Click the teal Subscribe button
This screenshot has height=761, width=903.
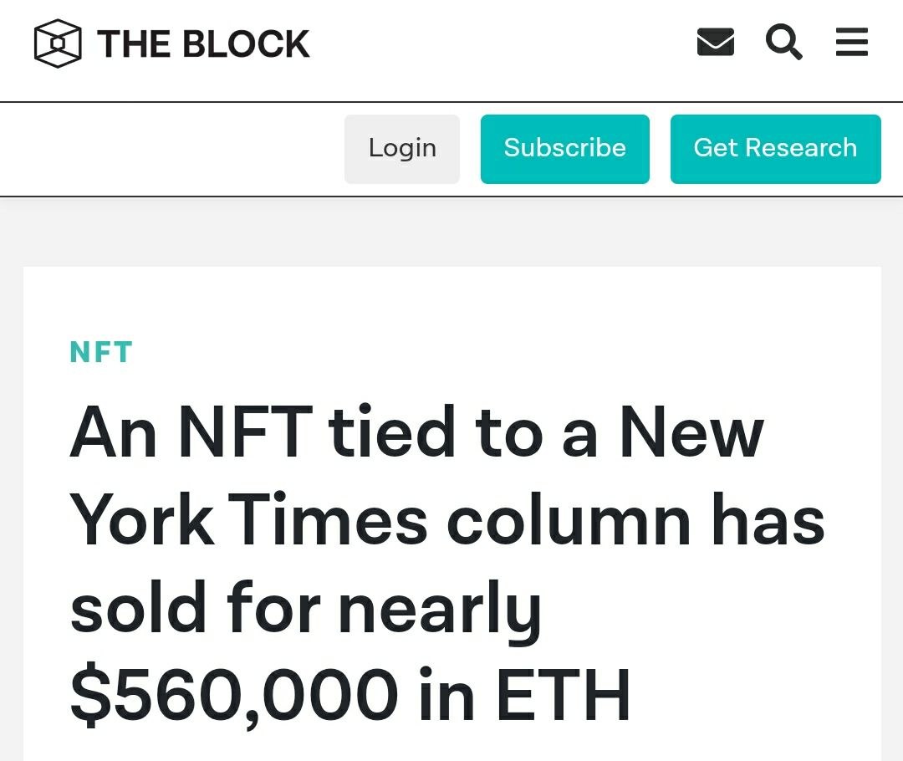565,149
